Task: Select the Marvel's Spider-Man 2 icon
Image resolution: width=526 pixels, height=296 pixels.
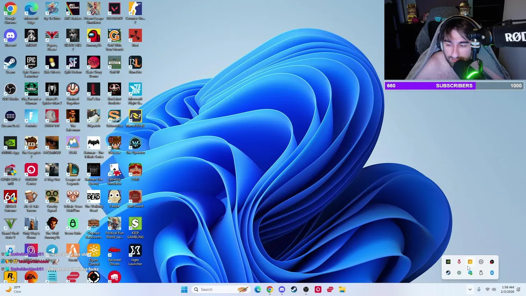Action: (52, 94)
